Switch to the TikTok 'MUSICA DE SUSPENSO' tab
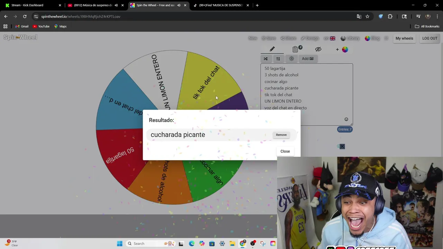443x249 pixels. 221,5
